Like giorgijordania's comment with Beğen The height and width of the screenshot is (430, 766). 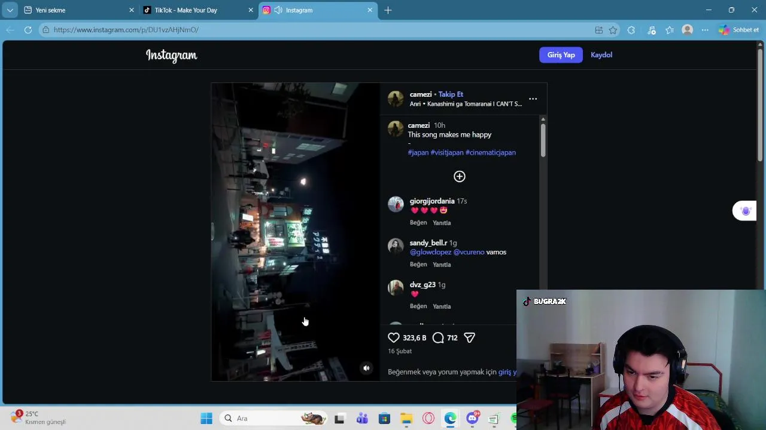(x=418, y=223)
